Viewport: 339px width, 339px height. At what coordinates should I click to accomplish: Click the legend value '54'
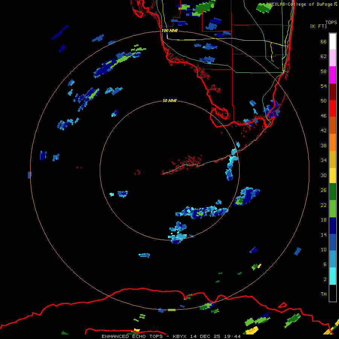pyautogui.click(x=324, y=86)
